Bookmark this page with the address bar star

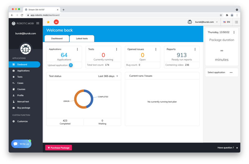221,15
